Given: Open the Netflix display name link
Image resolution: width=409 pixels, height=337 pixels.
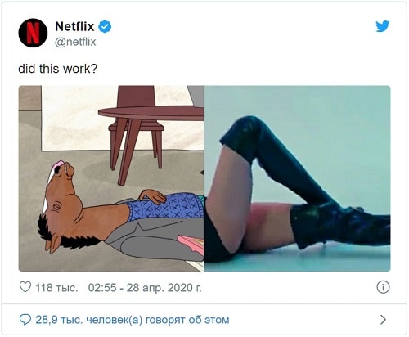Looking at the screenshot, I should [x=74, y=26].
